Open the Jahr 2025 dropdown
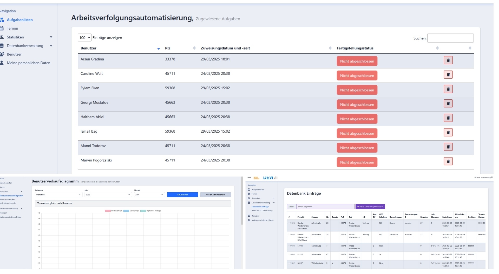The height and width of the screenshot is (274, 499). pyautogui.click(x=108, y=195)
